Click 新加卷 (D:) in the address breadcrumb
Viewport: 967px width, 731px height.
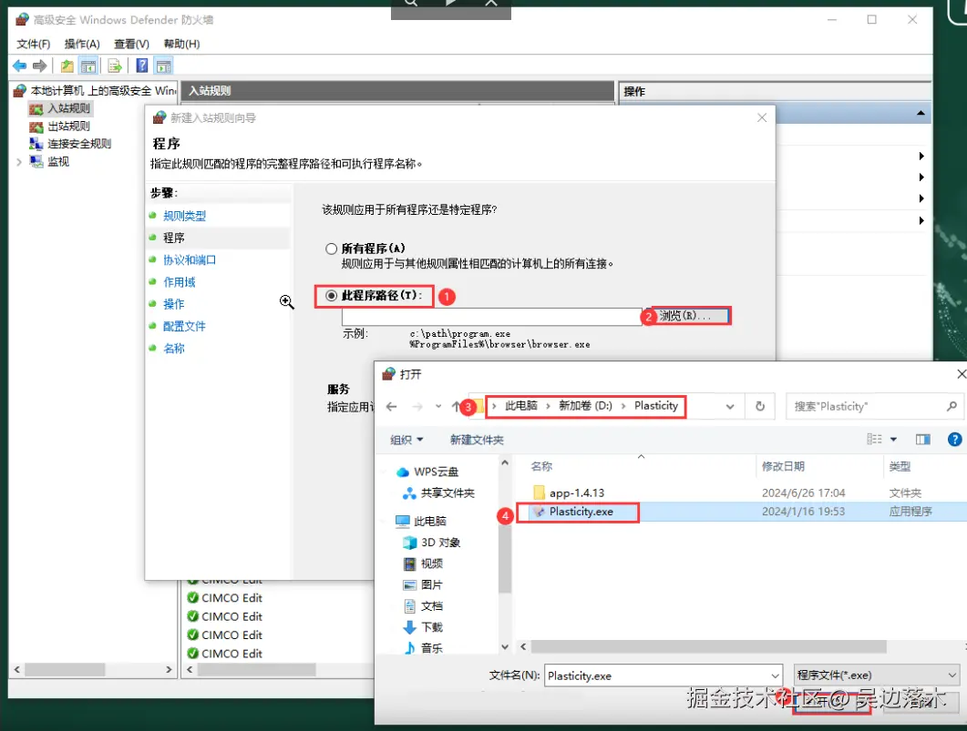(x=585, y=406)
